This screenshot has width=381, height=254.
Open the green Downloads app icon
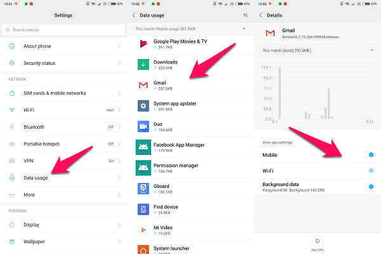(x=144, y=64)
